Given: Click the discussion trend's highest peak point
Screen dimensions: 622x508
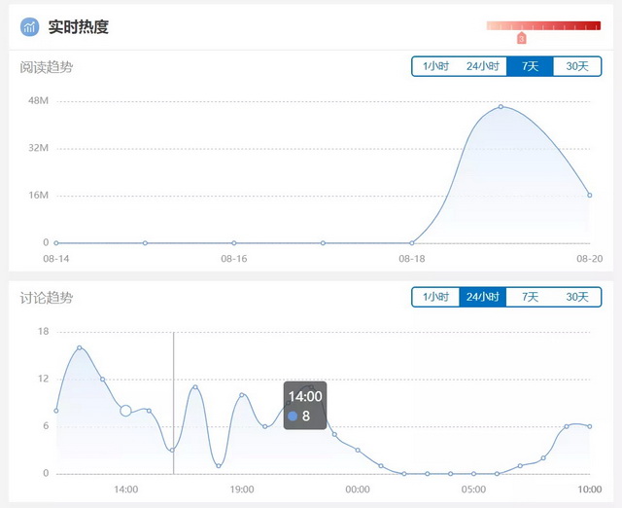Looking at the screenshot, I should pyautogui.click(x=80, y=347).
